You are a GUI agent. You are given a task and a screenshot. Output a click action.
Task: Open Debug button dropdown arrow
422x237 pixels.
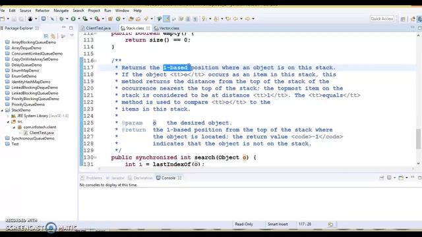coord(67,19)
